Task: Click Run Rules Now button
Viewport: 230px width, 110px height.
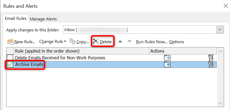Action: click(x=152, y=42)
